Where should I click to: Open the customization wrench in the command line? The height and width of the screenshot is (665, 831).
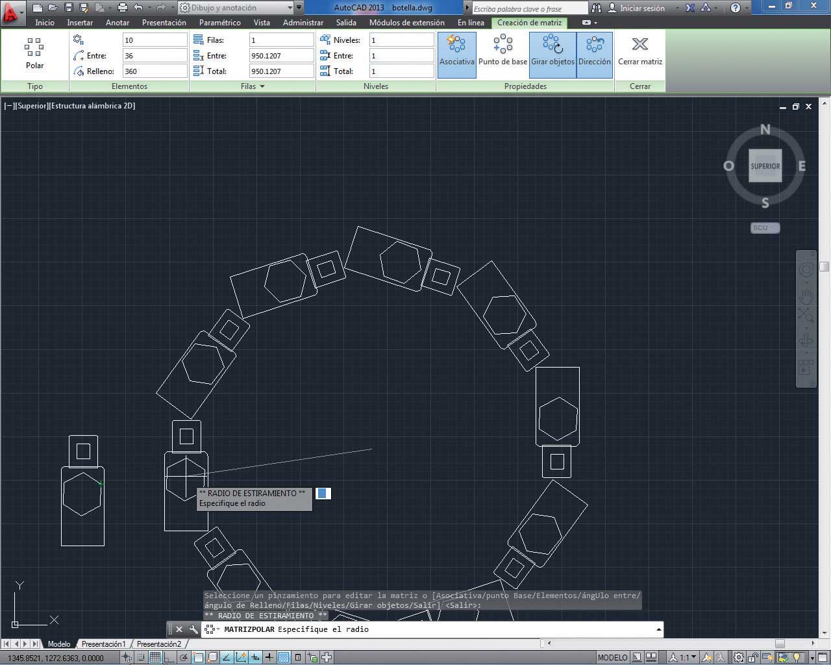pyautogui.click(x=193, y=629)
